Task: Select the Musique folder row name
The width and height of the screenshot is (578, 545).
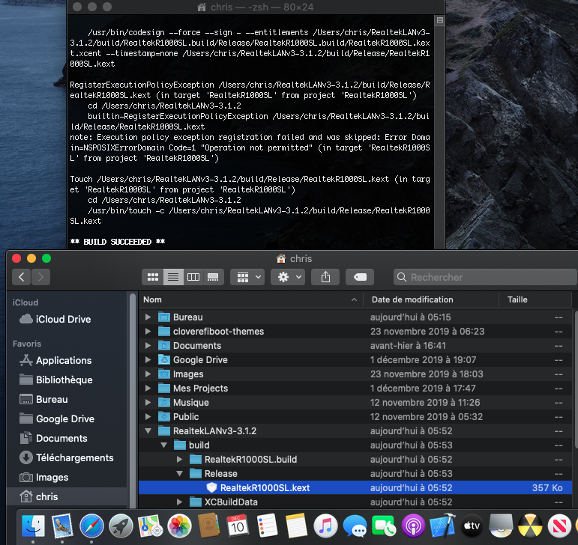Action: click(191, 403)
